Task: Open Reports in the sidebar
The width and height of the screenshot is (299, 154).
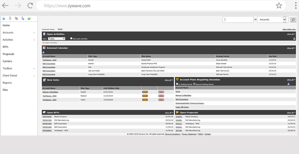Action: pos(7,83)
